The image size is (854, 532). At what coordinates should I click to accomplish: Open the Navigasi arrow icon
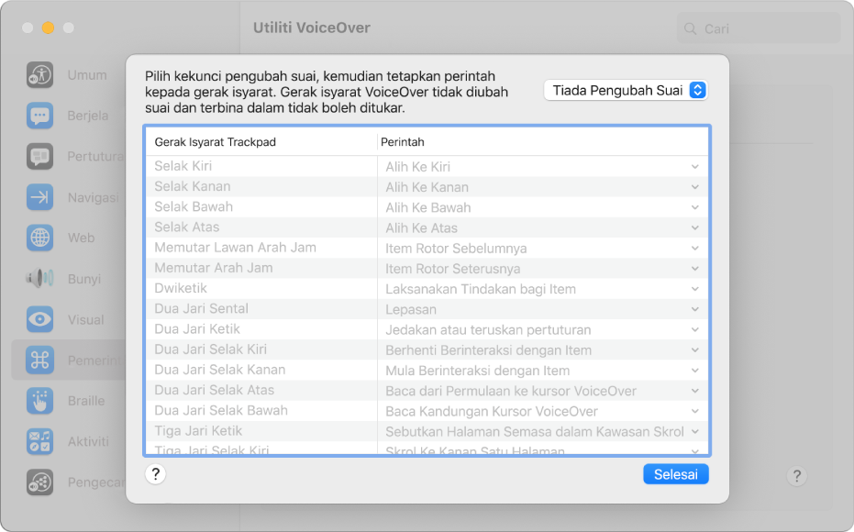(39, 196)
